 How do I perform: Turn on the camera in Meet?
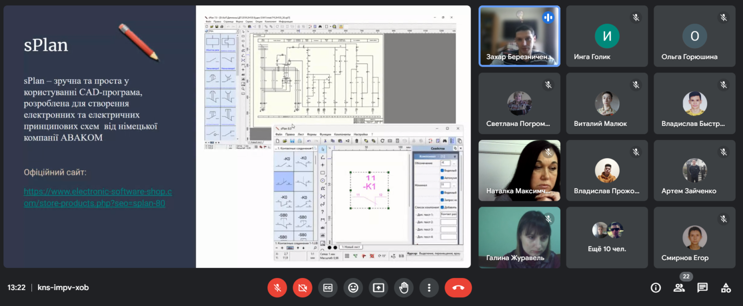click(x=302, y=288)
